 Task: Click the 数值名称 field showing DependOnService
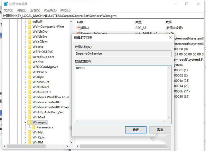click(x=123, y=54)
